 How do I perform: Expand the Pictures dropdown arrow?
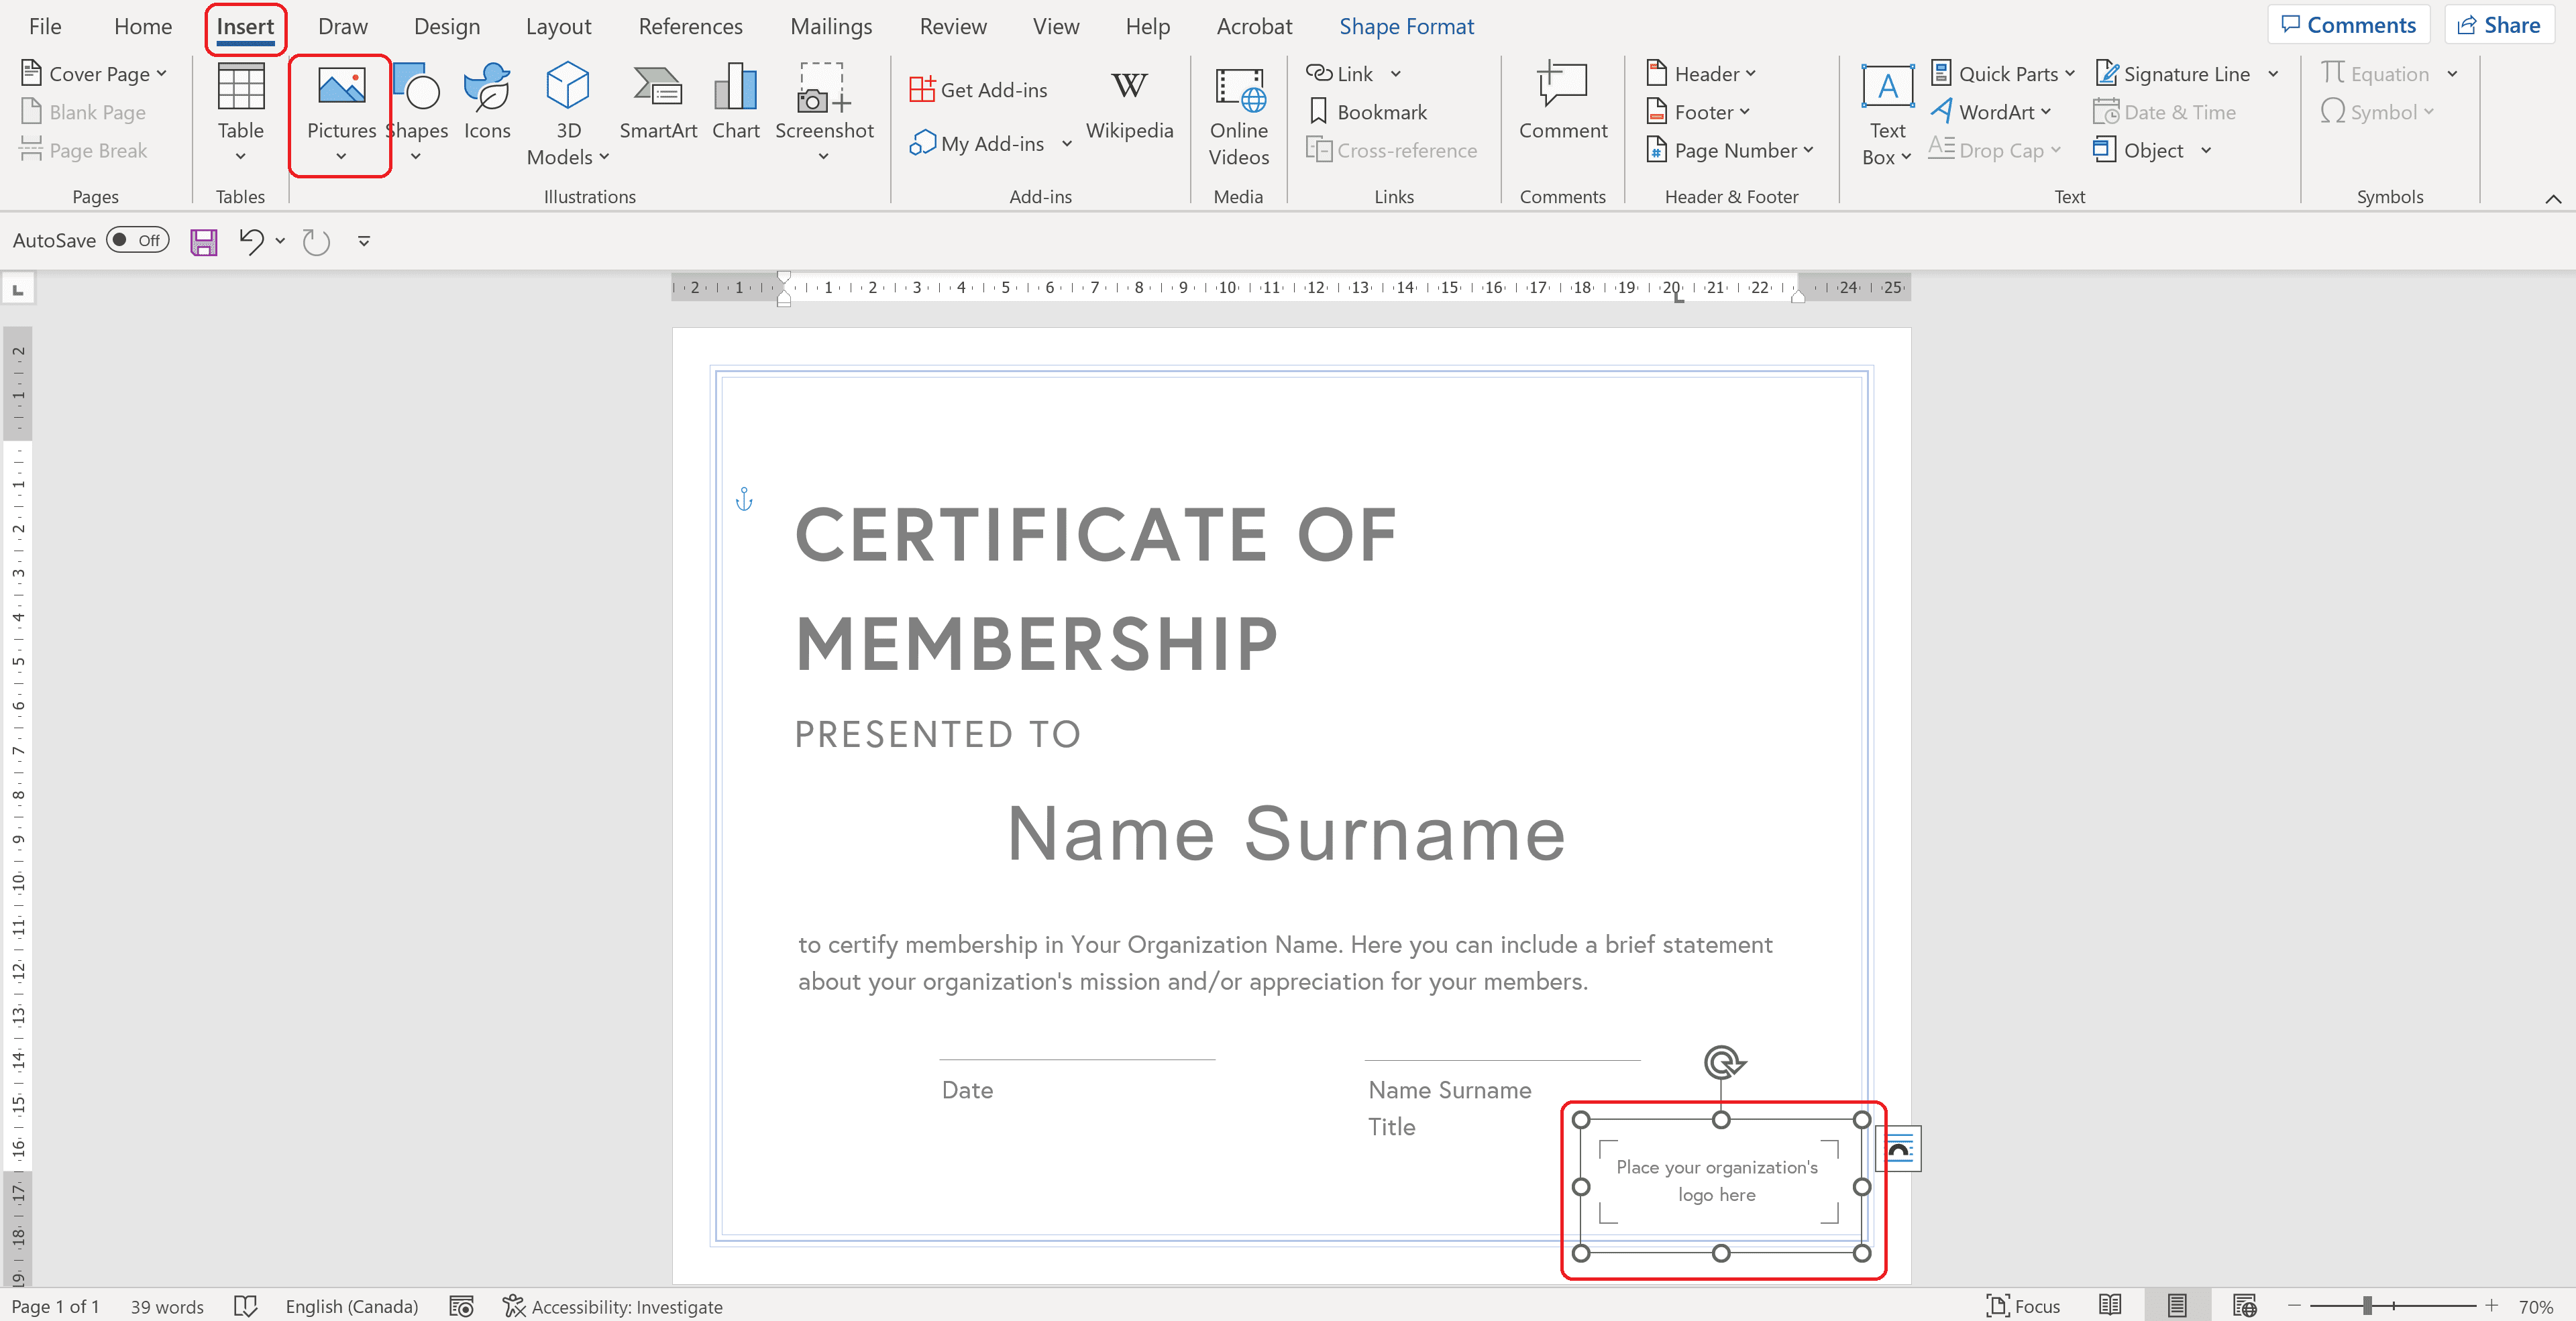pos(341,156)
